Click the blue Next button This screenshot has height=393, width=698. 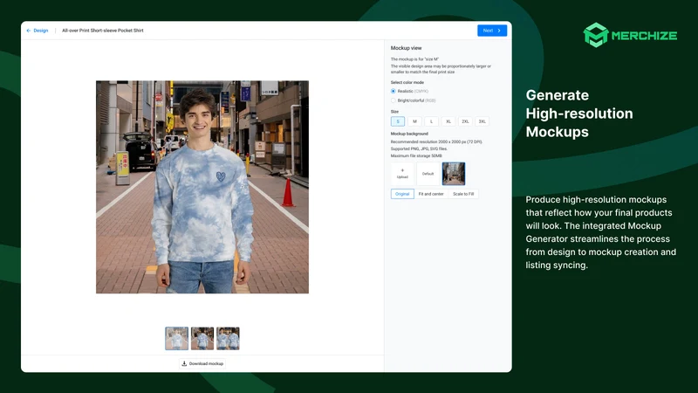tap(492, 31)
